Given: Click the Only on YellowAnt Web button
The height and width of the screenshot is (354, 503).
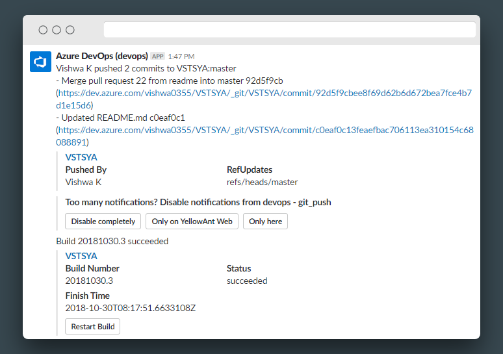Looking at the screenshot, I should click(x=192, y=221).
